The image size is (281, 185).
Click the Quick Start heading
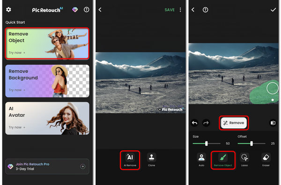(15, 22)
